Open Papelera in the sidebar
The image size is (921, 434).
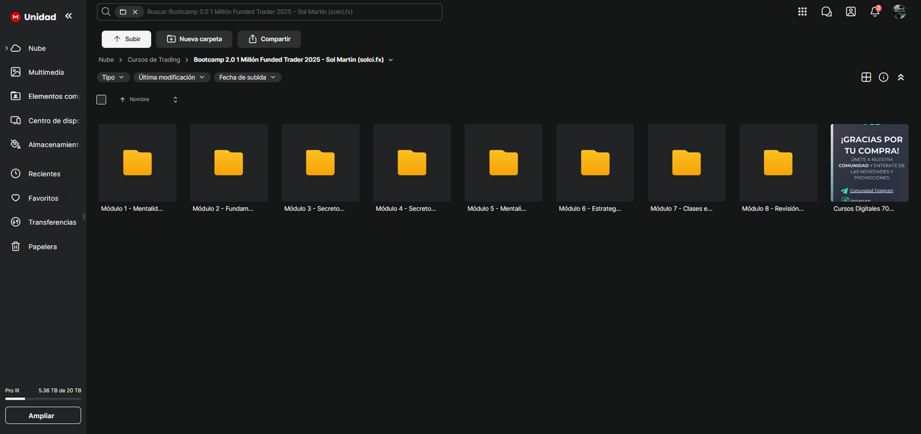coord(42,246)
